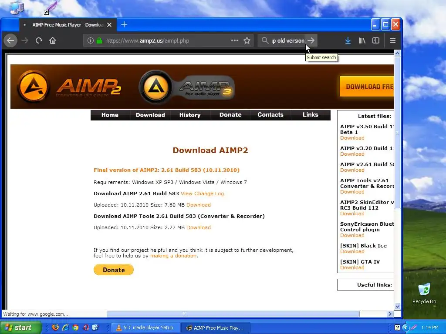Download AIMP2 SkinEditor from sidebar
This screenshot has width=446, height=334.
[352, 214]
